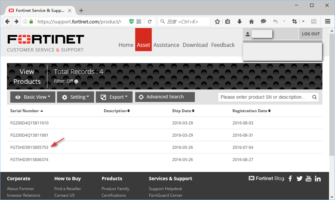Click the browser URL address field
The height and width of the screenshot is (200, 335).
coord(79,21)
